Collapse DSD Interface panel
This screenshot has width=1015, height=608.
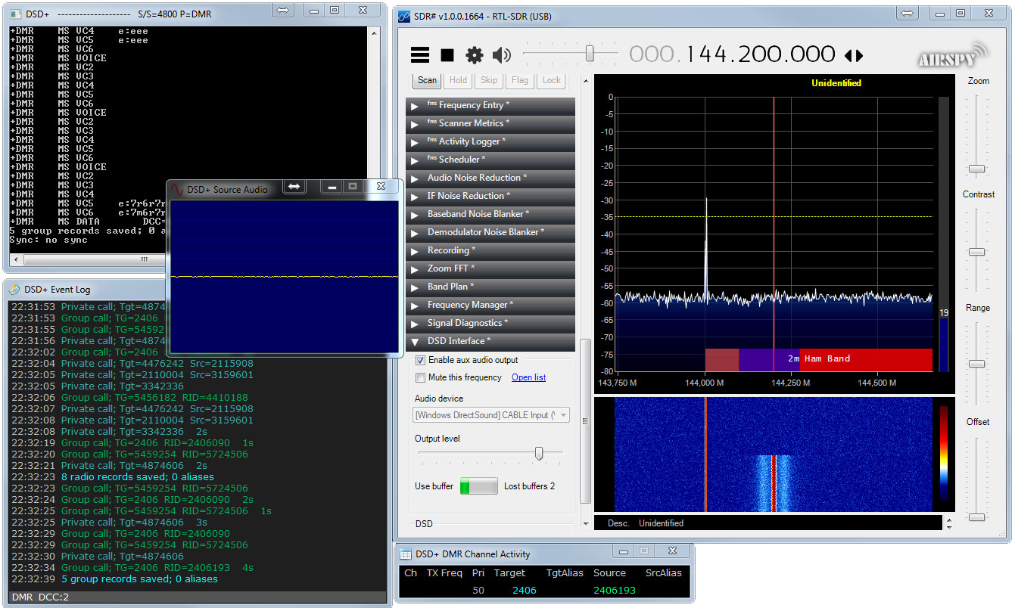coord(490,341)
